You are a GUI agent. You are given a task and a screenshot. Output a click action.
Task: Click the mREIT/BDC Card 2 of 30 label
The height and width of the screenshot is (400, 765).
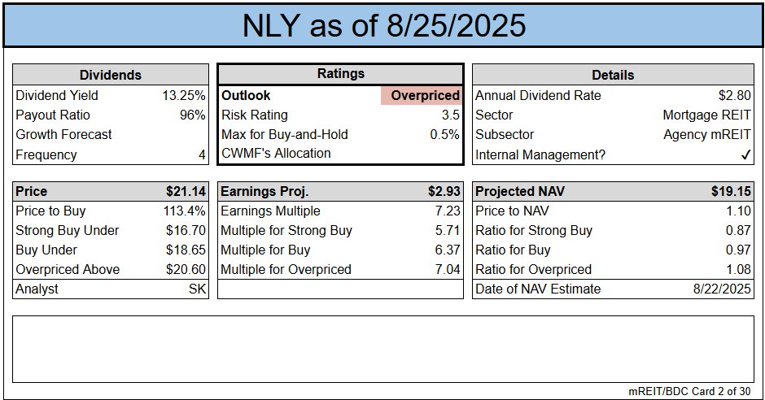(x=689, y=391)
